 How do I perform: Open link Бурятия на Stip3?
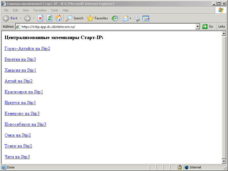(20, 59)
